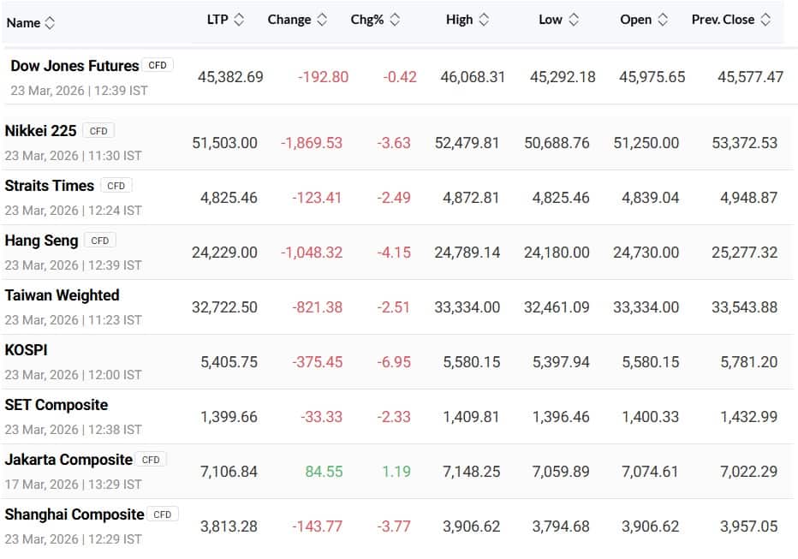The width and height of the screenshot is (798, 559).
Task: Select Straits Times change value -123.41
Action: click(317, 198)
